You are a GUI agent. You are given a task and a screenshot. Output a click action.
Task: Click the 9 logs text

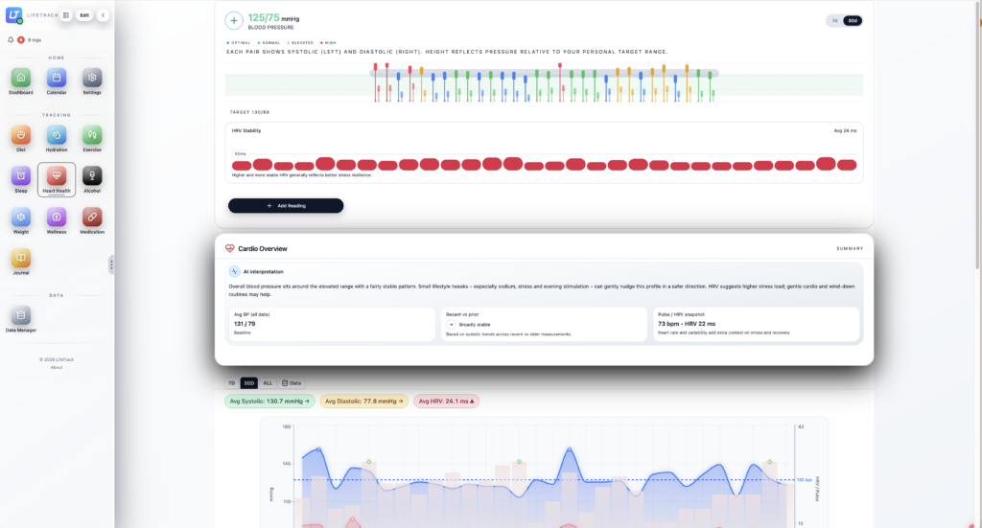pos(35,40)
